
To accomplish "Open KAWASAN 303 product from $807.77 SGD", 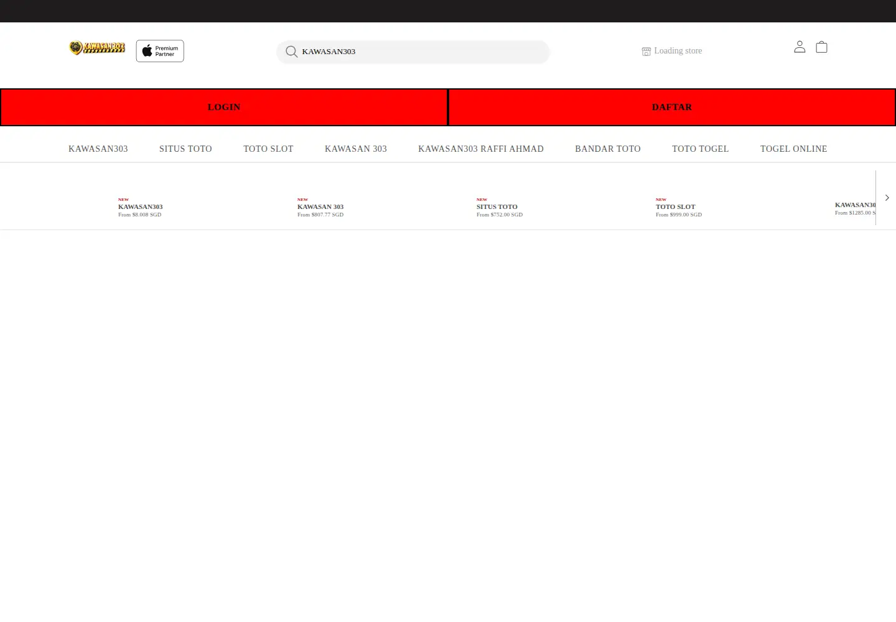I will click(x=320, y=208).
